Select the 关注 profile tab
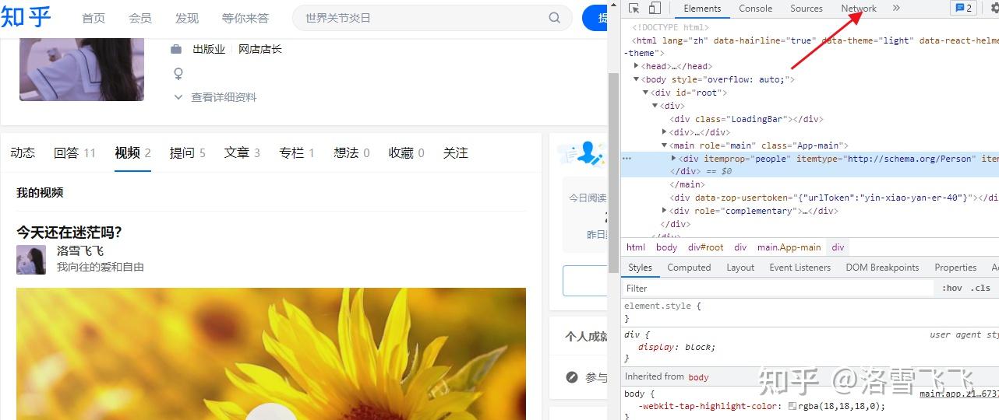This screenshot has height=420, width=999. point(456,153)
